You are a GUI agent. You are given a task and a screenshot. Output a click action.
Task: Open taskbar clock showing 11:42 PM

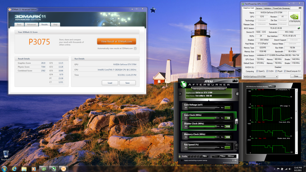(298, 169)
